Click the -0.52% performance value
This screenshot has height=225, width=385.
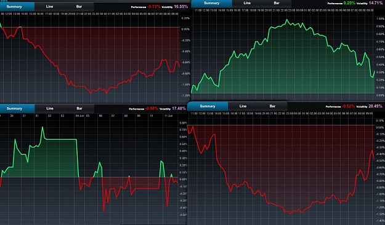click(x=348, y=106)
